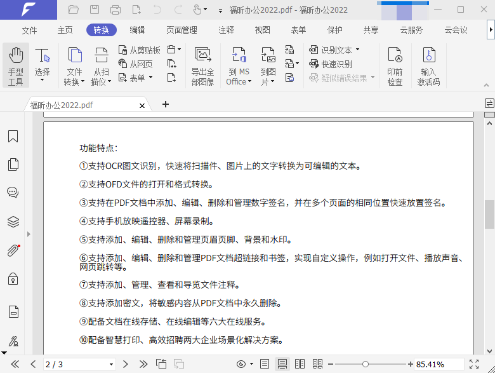Expand the Recognize Text (识别文本) dropdown
This screenshot has width=495, height=373.
pyautogui.click(x=357, y=50)
